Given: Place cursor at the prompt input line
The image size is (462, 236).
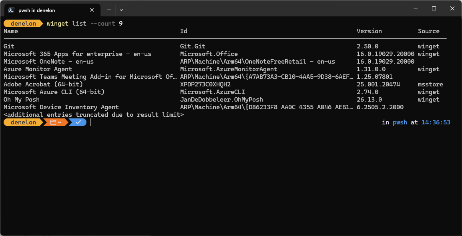Looking at the screenshot, I should pyautogui.click(x=236, y=122).
